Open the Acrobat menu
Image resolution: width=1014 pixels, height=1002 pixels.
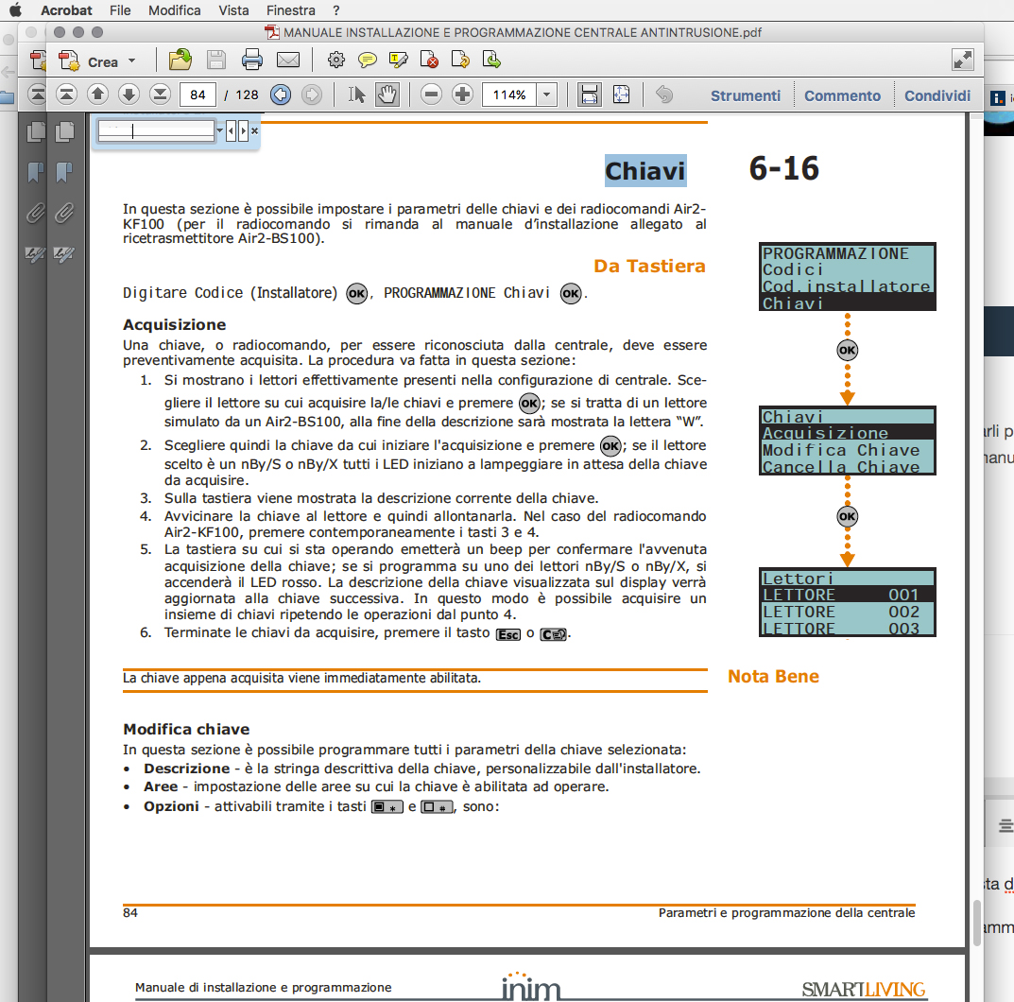click(x=66, y=10)
